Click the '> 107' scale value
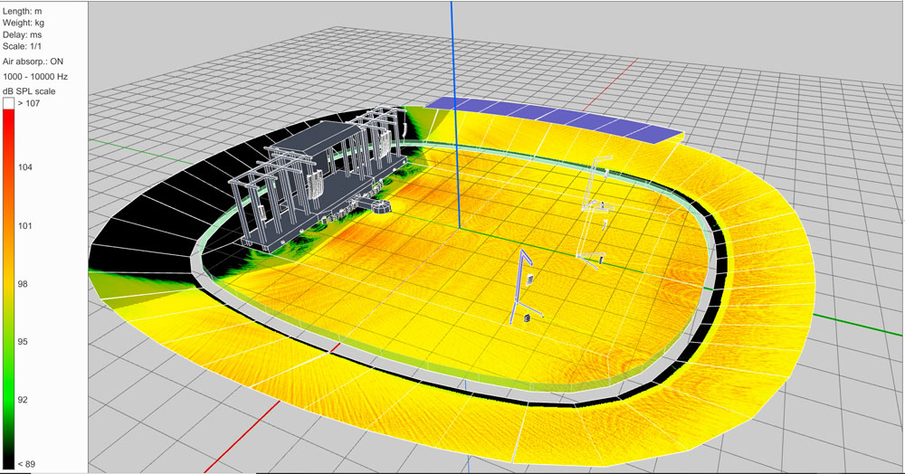905x474 pixels. point(28,103)
